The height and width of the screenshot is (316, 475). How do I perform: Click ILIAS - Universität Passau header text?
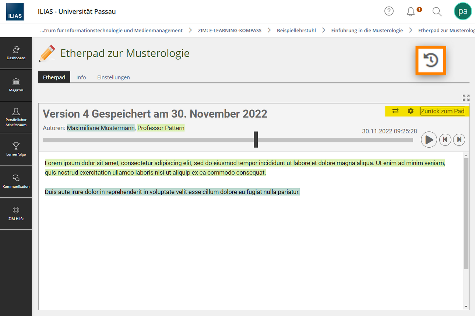click(77, 11)
